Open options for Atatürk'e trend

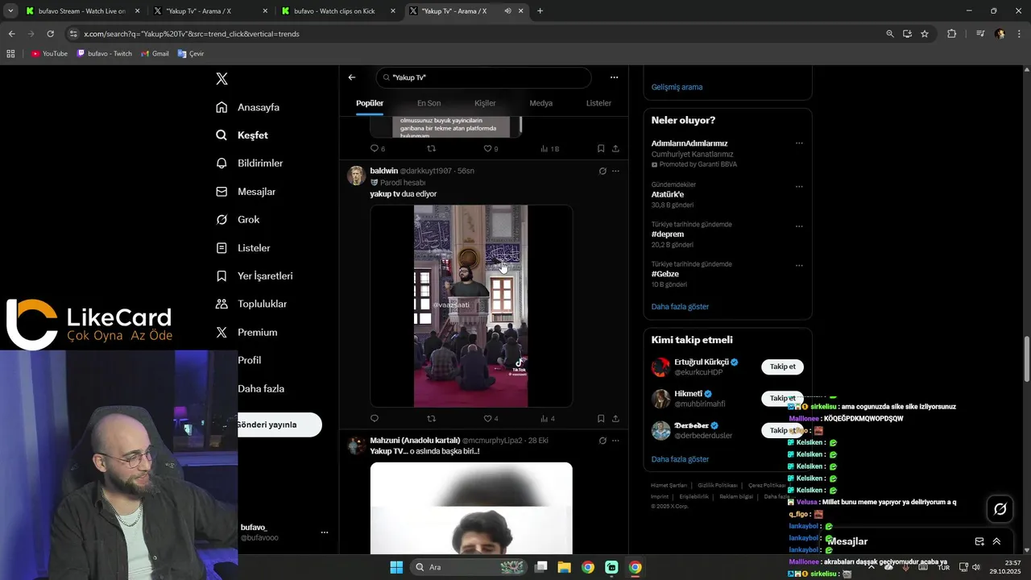799,185
